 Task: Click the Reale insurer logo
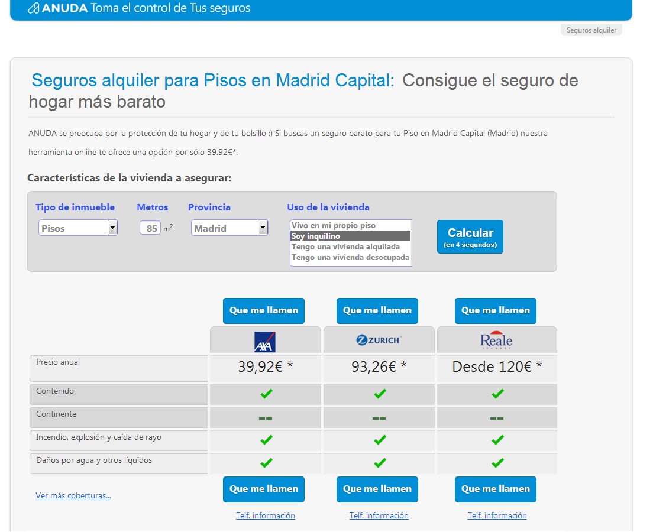496,340
